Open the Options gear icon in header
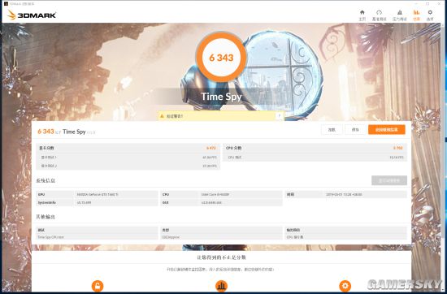Viewport: 447px width, 294px height. pyautogui.click(x=430, y=12)
